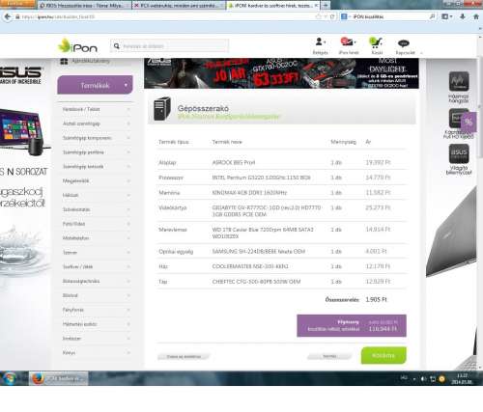Image resolution: width=483 pixels, height=412 pixels.
Task: Click the Firefox home icon
Action: pos(476,16)
